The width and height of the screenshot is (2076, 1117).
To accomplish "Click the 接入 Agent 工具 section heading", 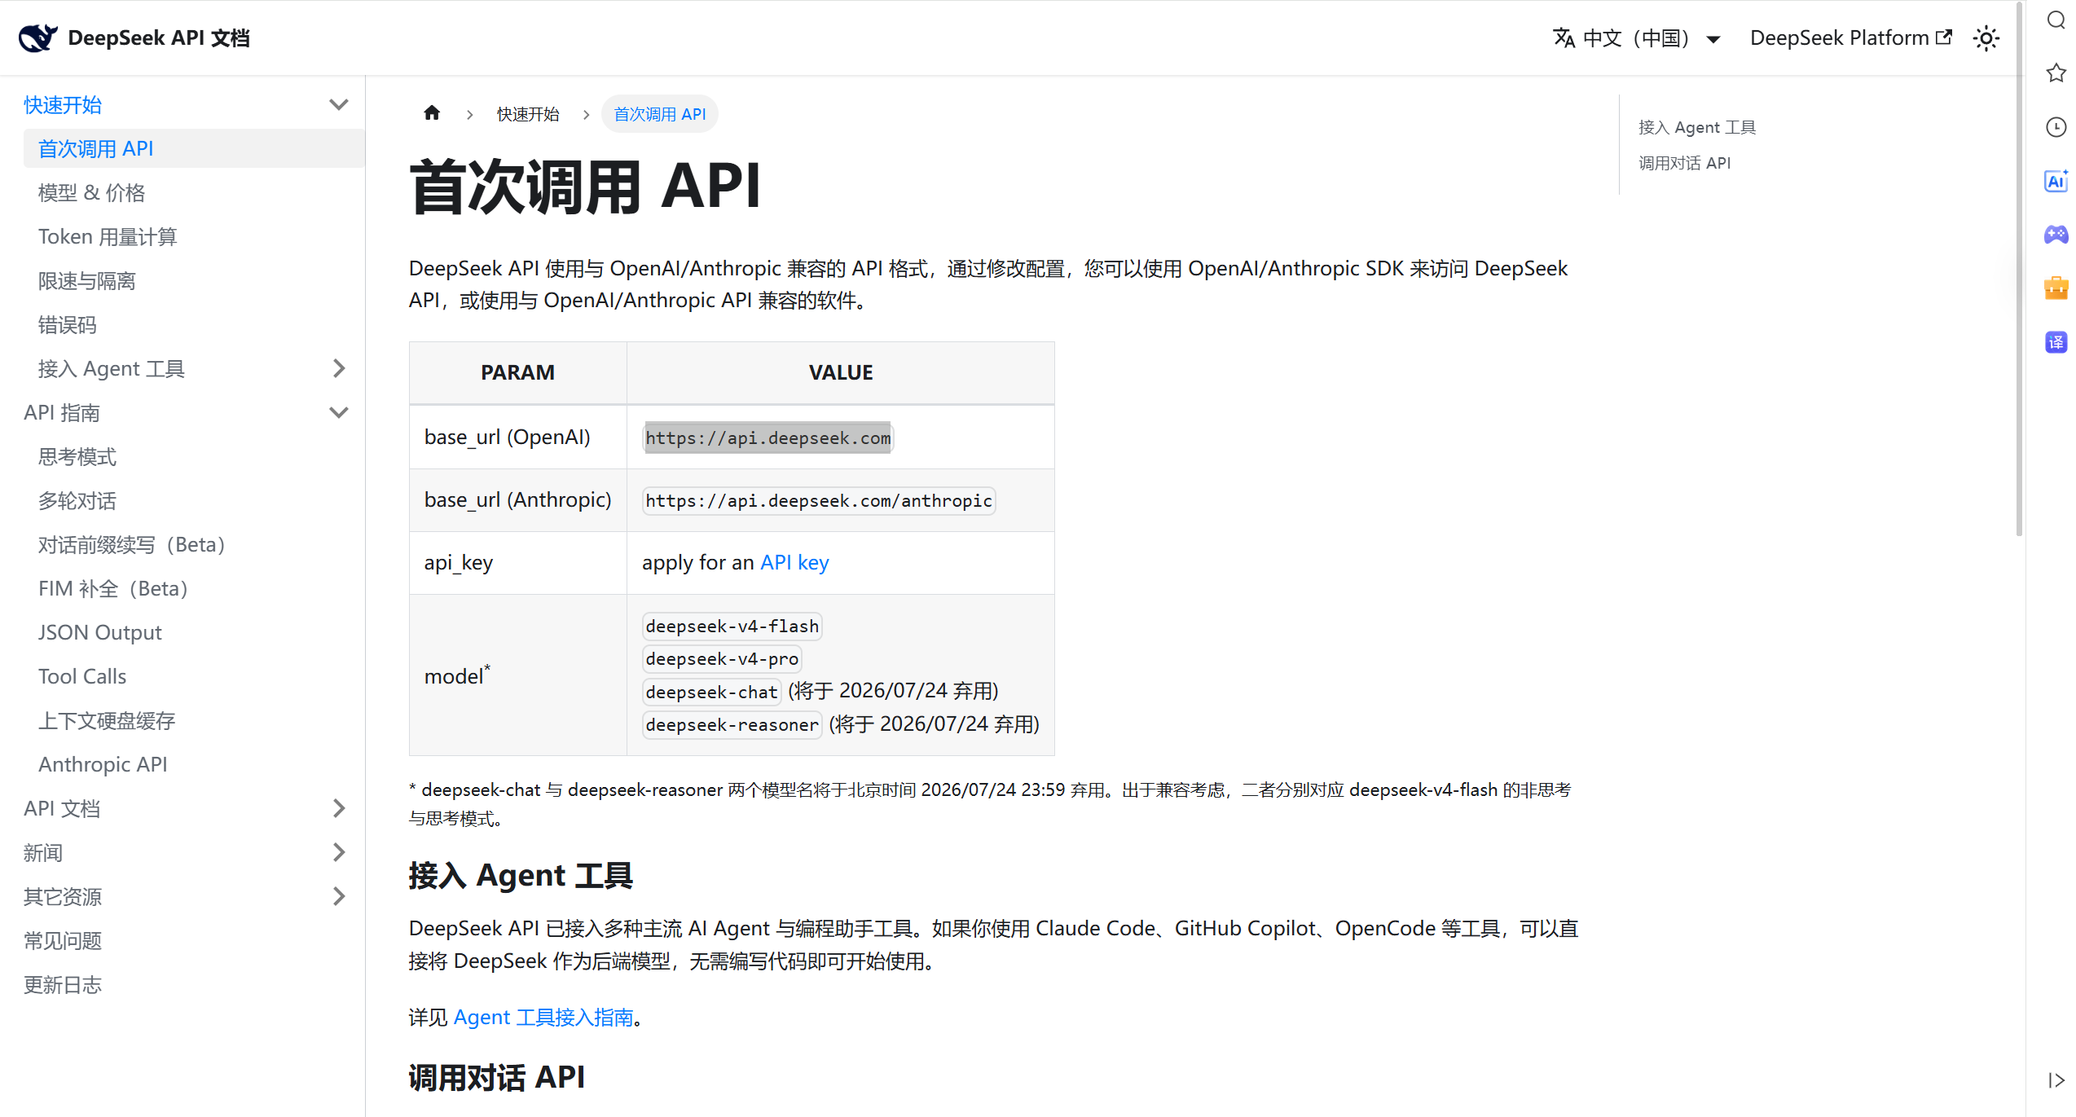I will [521, 876].
